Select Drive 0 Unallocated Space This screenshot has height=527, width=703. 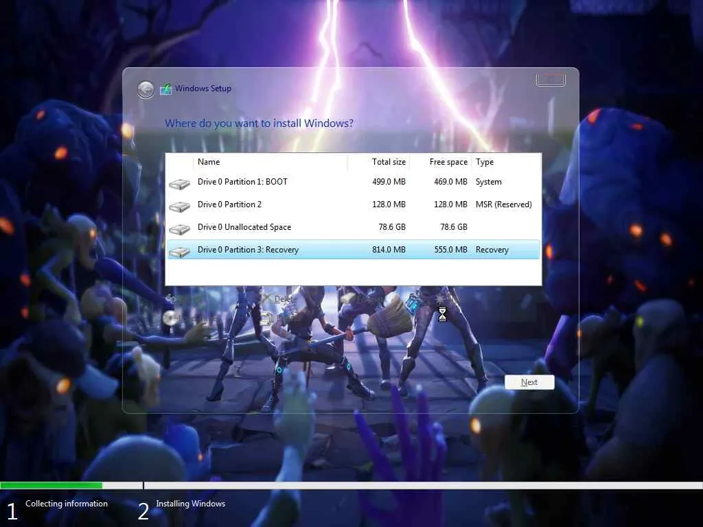pos(354,227)
